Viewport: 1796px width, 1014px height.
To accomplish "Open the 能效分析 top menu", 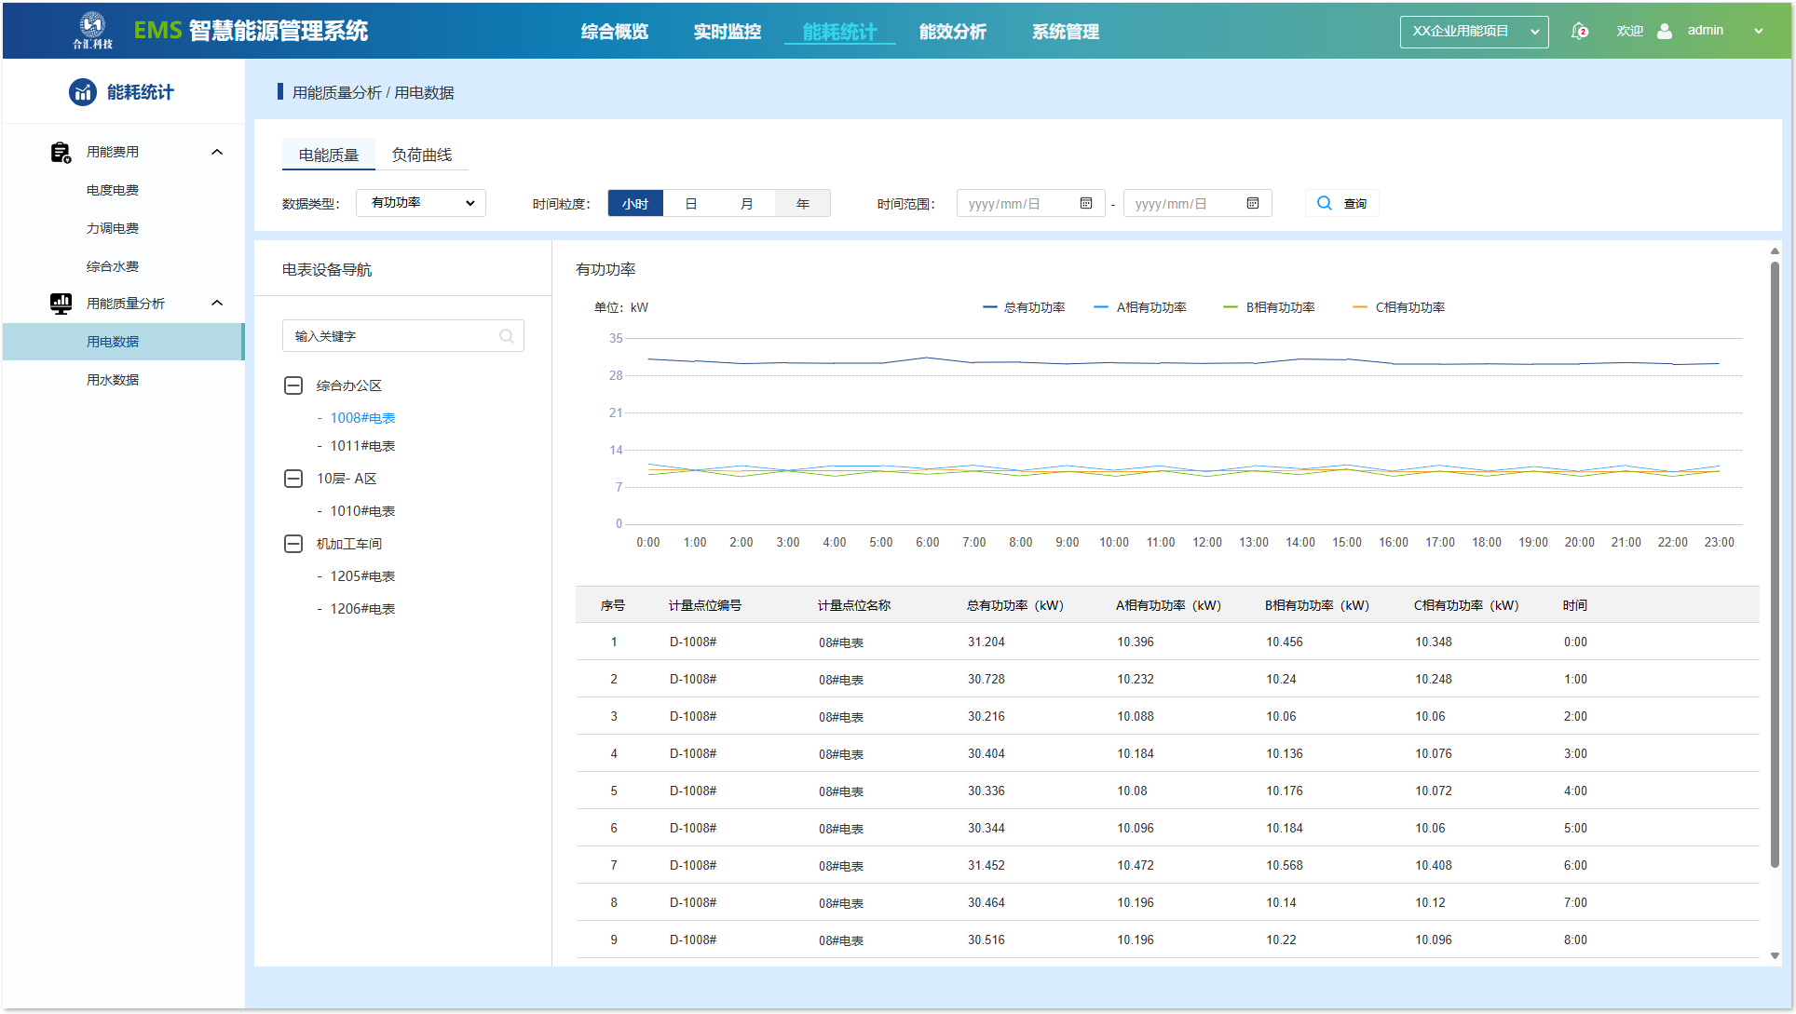I will click(952, 32).
